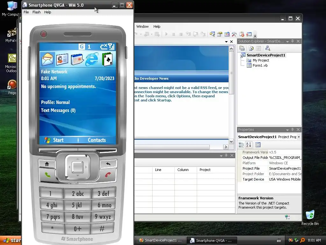Image resolution: width=326 pixels, height=245 pixels.
Task: Open the Solitaire cards icon on phone
Action: point(107,59)
